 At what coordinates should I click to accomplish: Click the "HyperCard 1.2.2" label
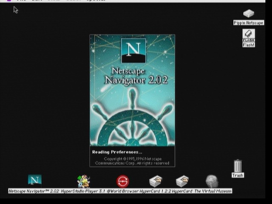coord(156,191)
